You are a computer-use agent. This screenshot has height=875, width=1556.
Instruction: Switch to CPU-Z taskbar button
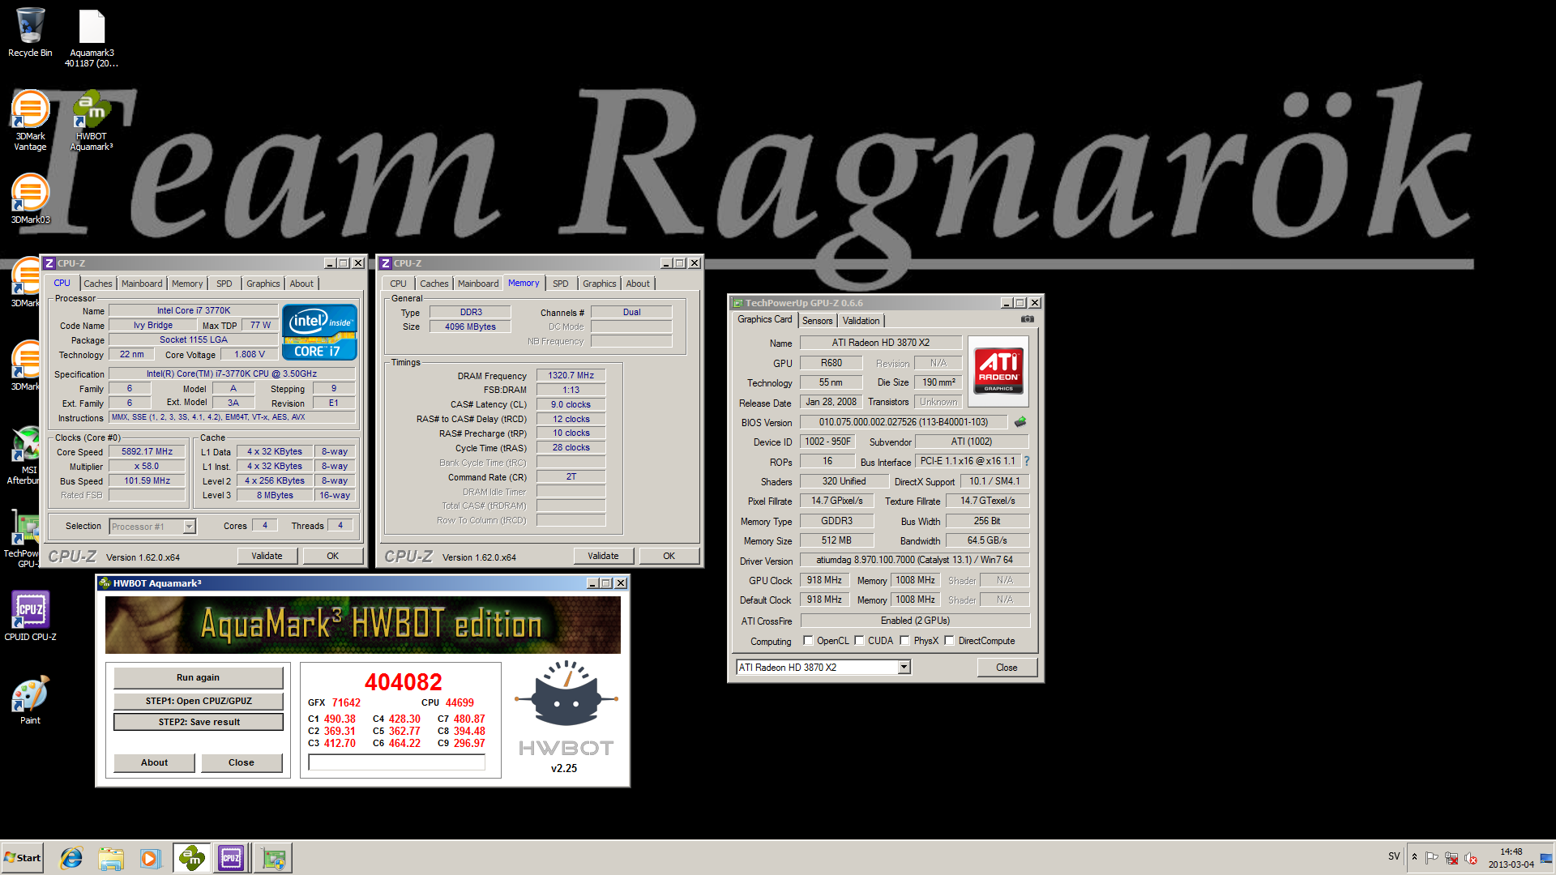(x=232, y=858)
